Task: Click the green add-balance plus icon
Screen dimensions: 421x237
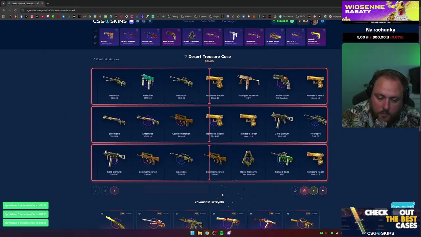Action: pos(292,21)
